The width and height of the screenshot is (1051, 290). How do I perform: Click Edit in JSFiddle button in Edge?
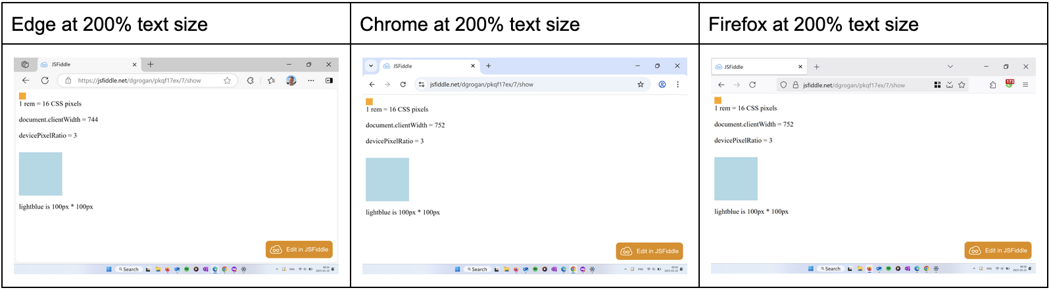tap(299, 249)
